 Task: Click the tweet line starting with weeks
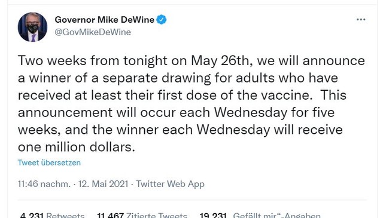pos(180,130)
